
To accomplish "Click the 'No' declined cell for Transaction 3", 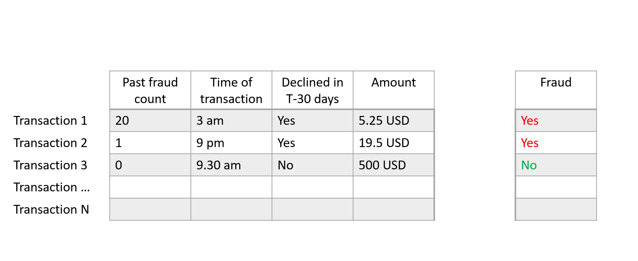I will point(312,165).
